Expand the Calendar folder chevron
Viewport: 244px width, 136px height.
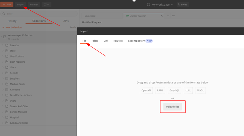click(3, 45)
